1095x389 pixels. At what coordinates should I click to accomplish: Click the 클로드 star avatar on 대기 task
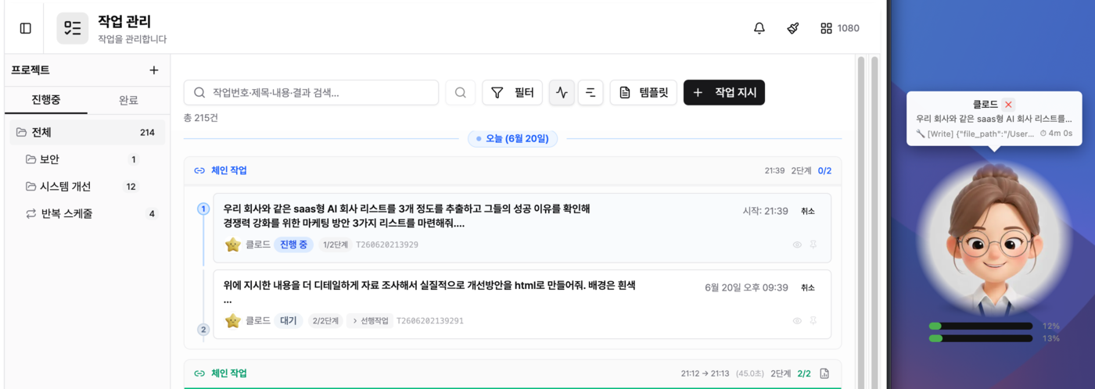233,320
